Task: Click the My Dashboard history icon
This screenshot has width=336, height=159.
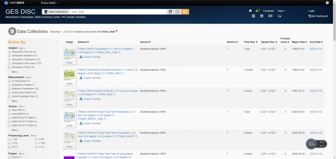Action: point(310,16)
